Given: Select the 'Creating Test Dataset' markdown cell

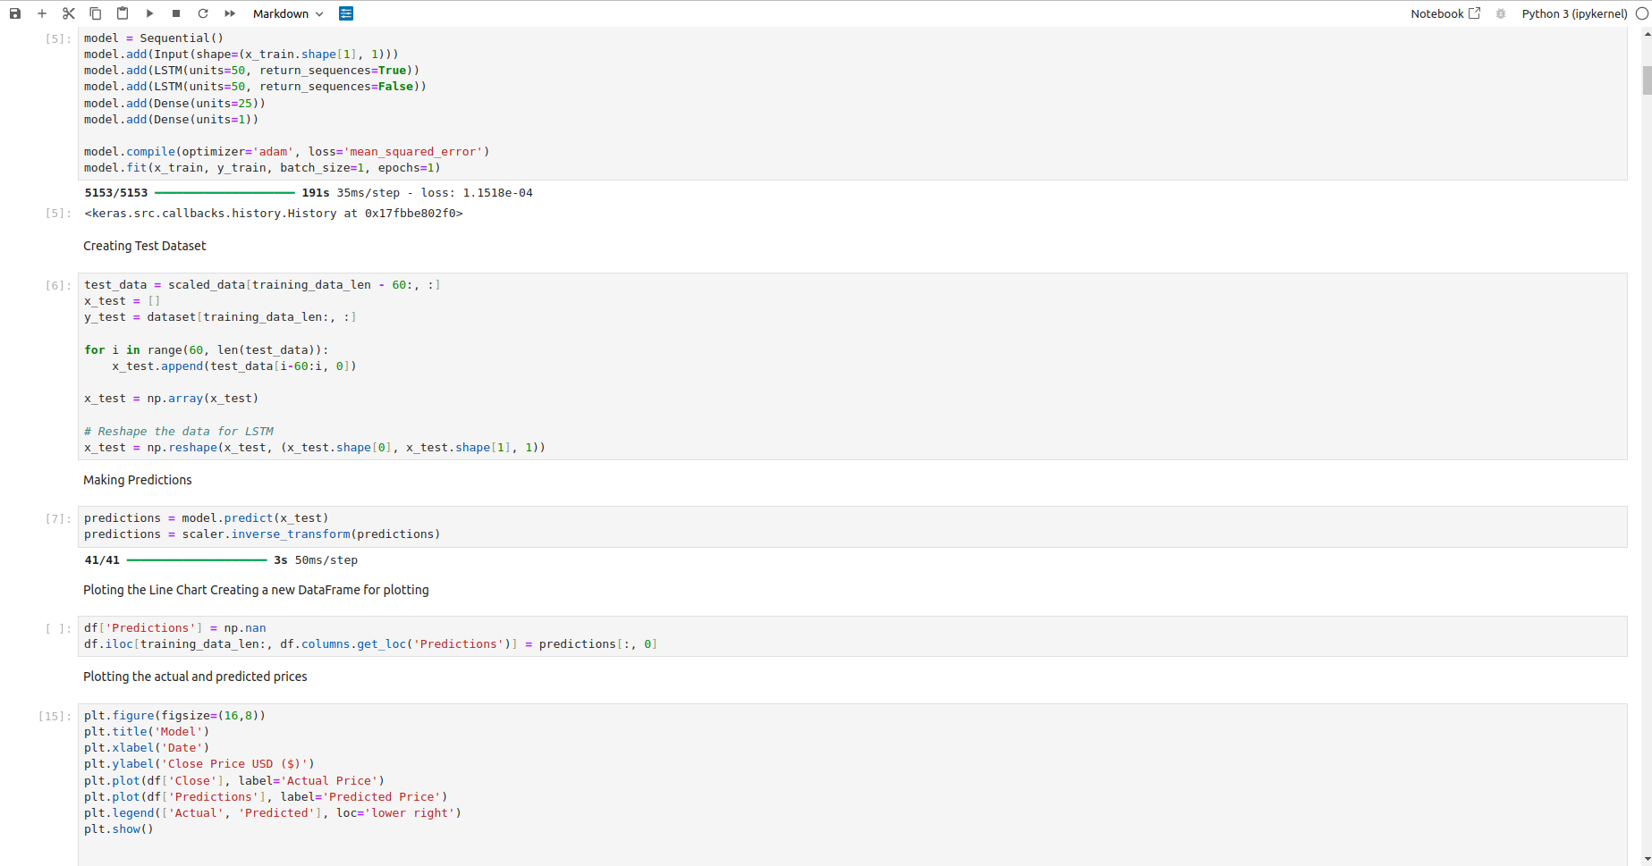Looking at the screenshot, I should point(145,246).
